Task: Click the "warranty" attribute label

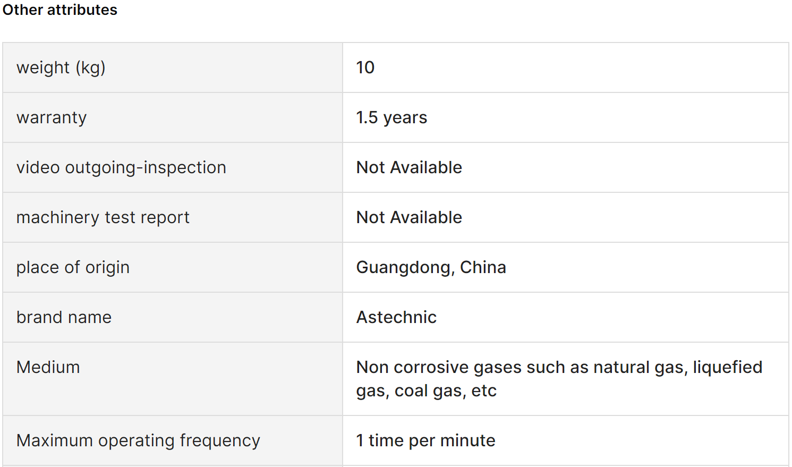Action: (52, 118)
